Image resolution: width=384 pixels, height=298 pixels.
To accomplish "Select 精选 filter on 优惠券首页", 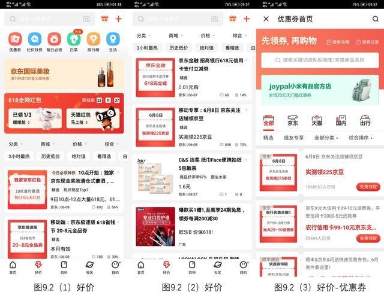I will pyautogui.click(x=268, y=138).
